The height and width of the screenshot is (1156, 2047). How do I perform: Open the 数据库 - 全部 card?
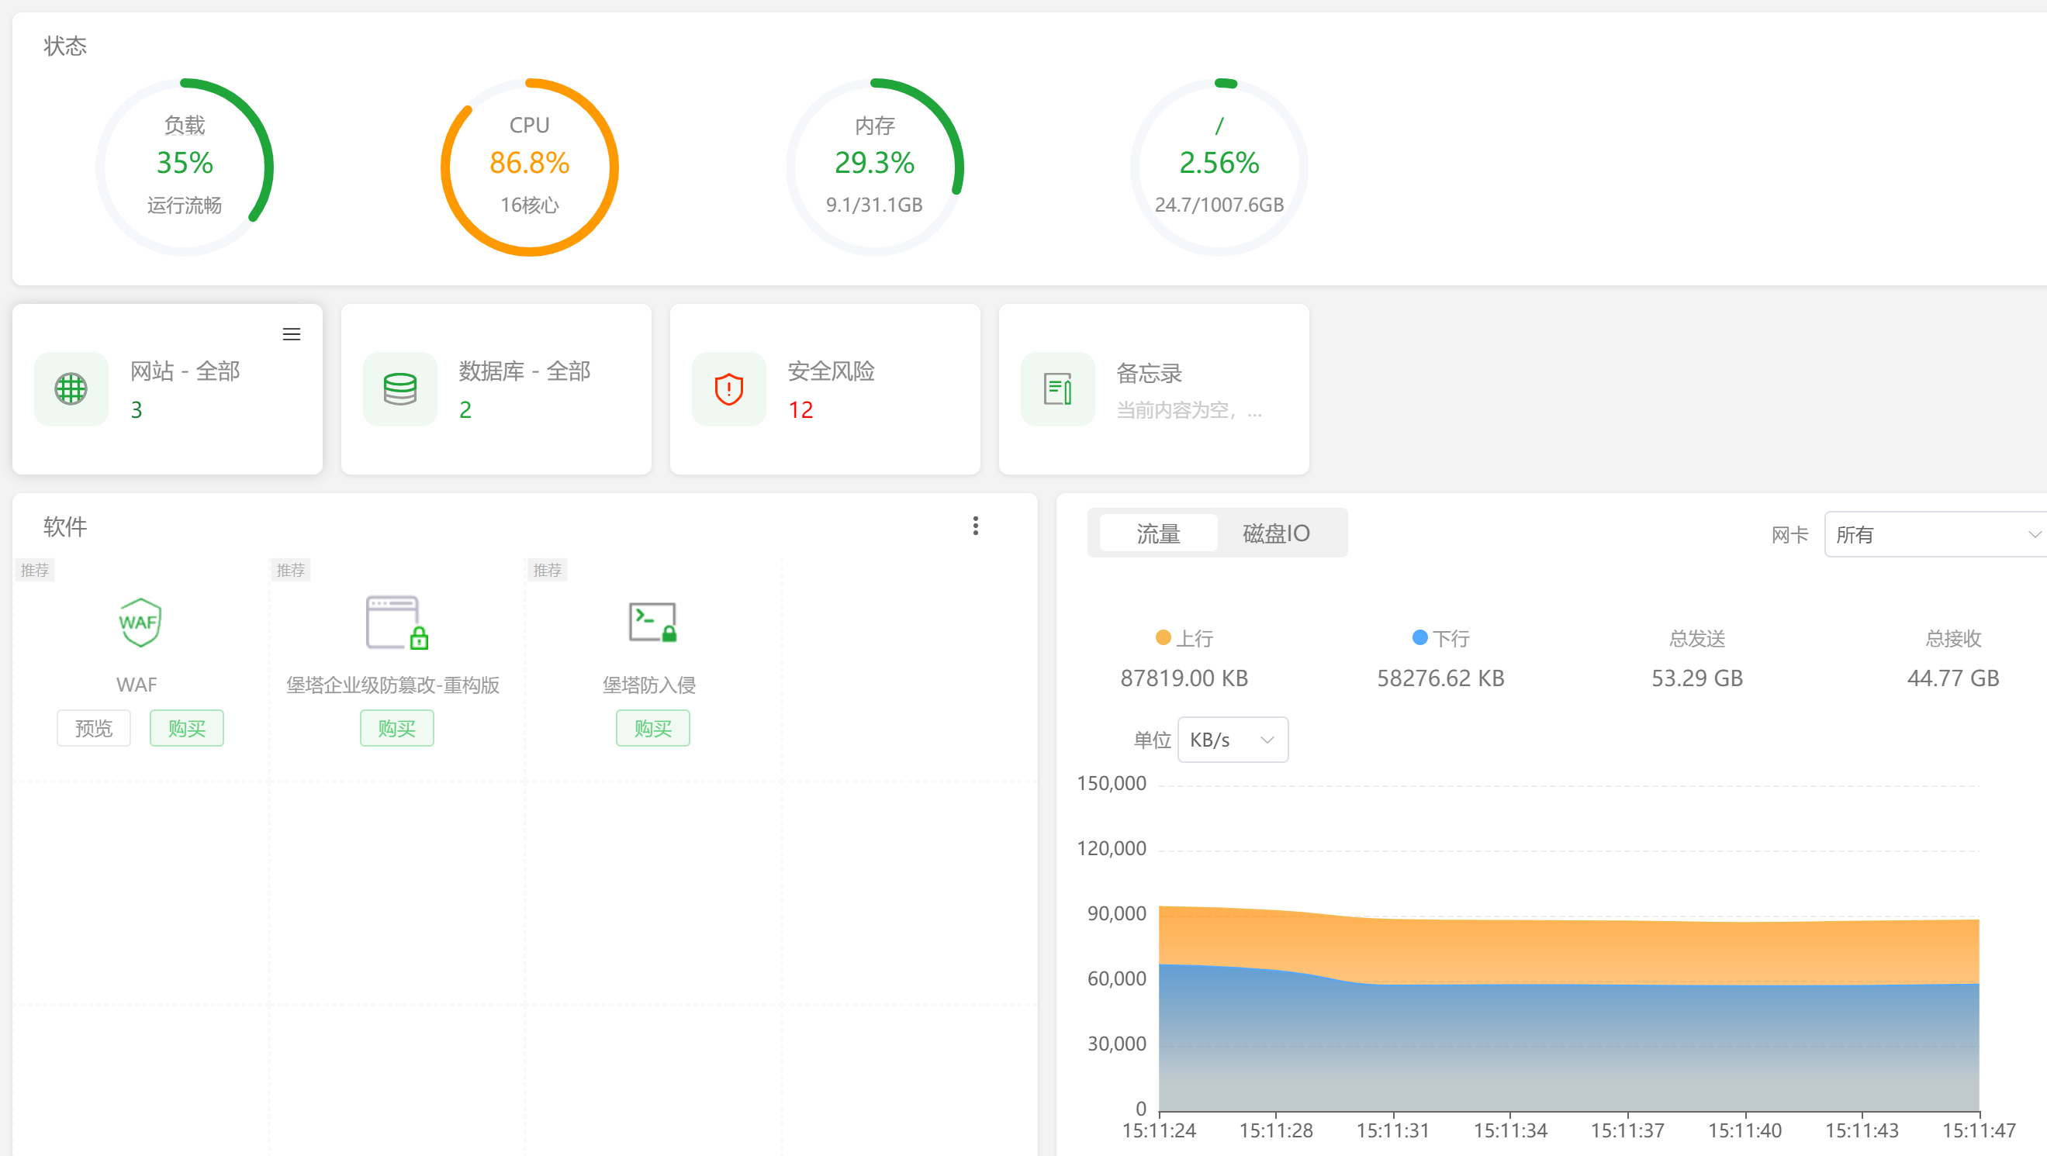click(x=496, y=389)
